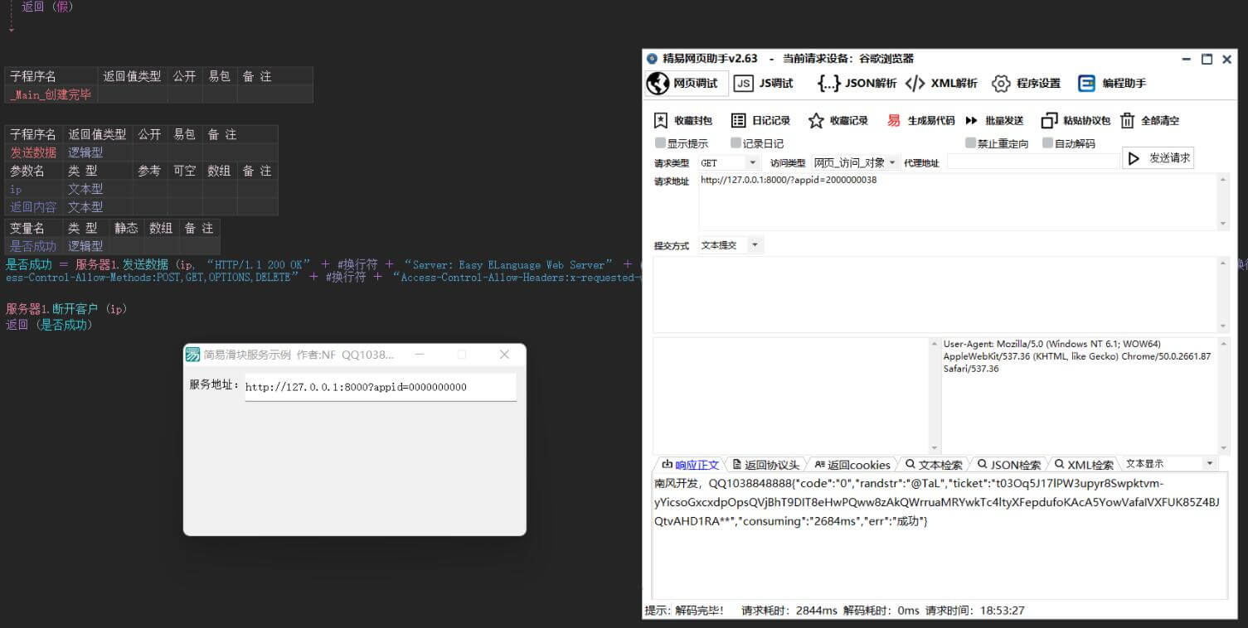Open the XML检索 search tab
The image size is (1248, 628).
point(1084,465)
